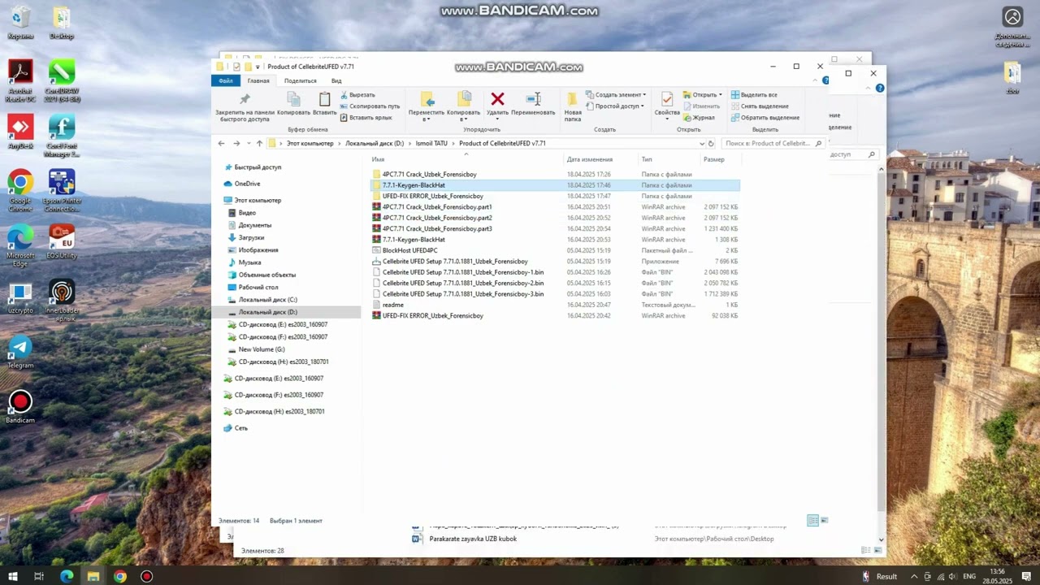Sort by Размер column header
This screenshot has height=585, width=1040.
[x=713, y=159]
